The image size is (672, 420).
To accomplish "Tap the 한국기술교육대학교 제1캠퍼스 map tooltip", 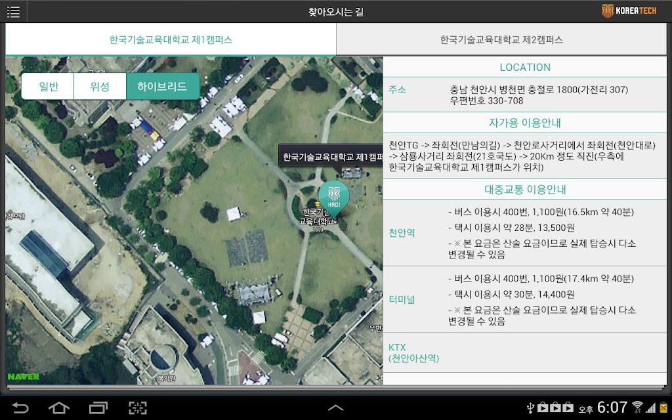I will click(x=331, y=157).
